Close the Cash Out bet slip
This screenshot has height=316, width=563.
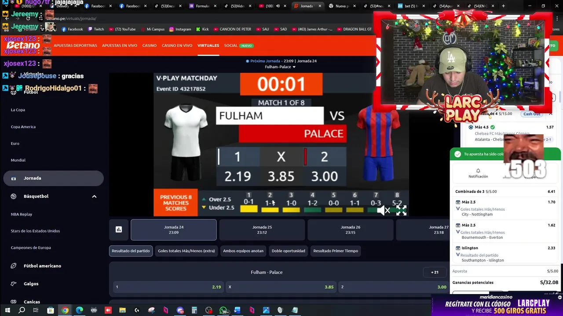point(550,114)
